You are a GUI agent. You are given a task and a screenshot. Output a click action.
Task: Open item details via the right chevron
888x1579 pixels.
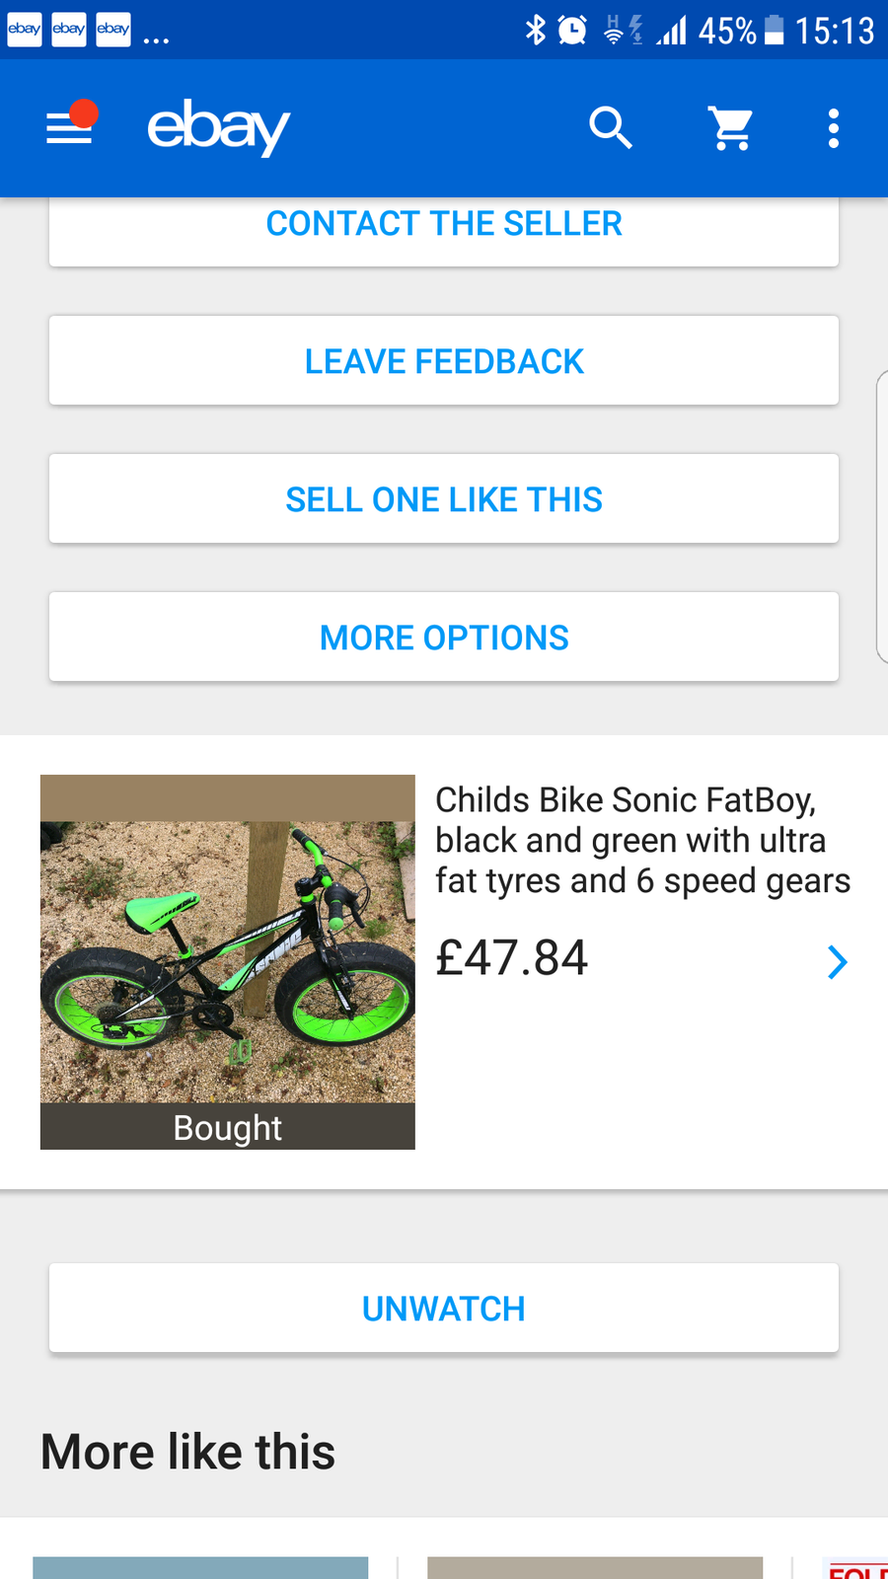click(x=837, y=962)
